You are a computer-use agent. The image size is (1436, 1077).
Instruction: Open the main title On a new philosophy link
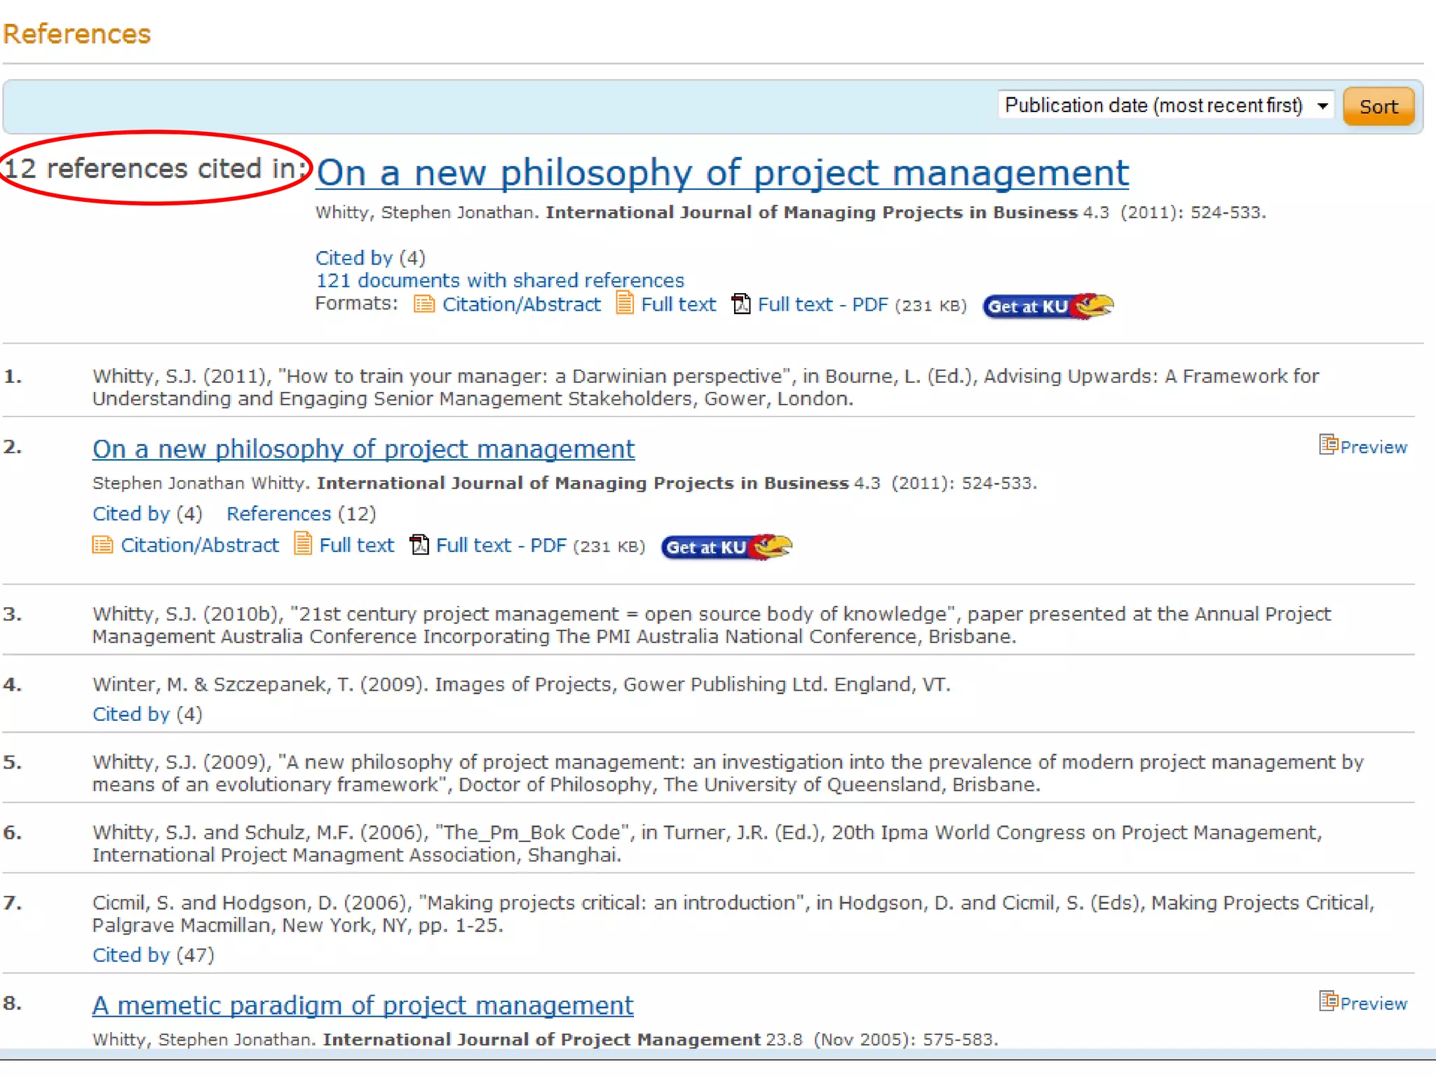click(x=722, y=173)
